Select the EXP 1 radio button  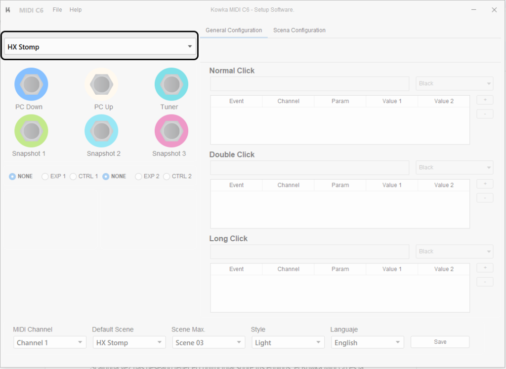[45, 176]
